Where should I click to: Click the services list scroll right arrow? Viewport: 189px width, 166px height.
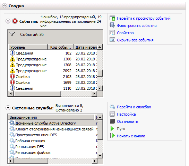coord(94,161)
